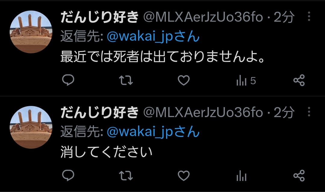Open text of tweet 最近では死者は出ておりませんよ
Image resolution: width=325 pixels, height=192 pixels.
click(163, 57)
